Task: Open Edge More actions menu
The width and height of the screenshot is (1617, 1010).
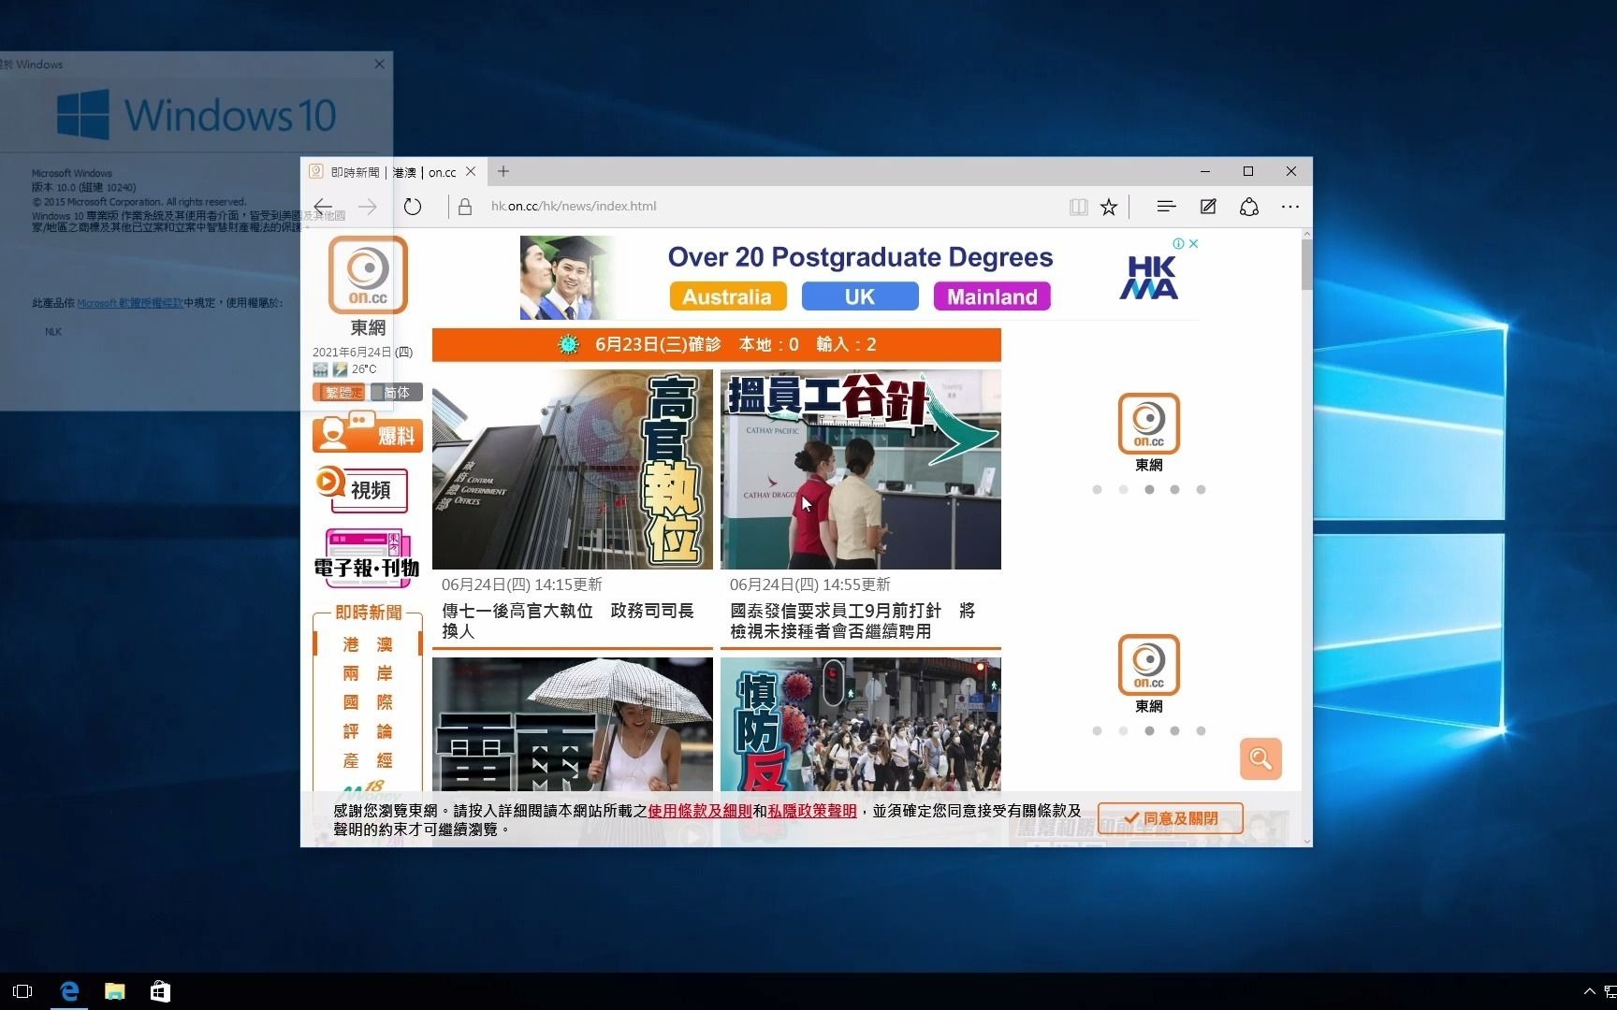Action: click(x=1290, y=207)
